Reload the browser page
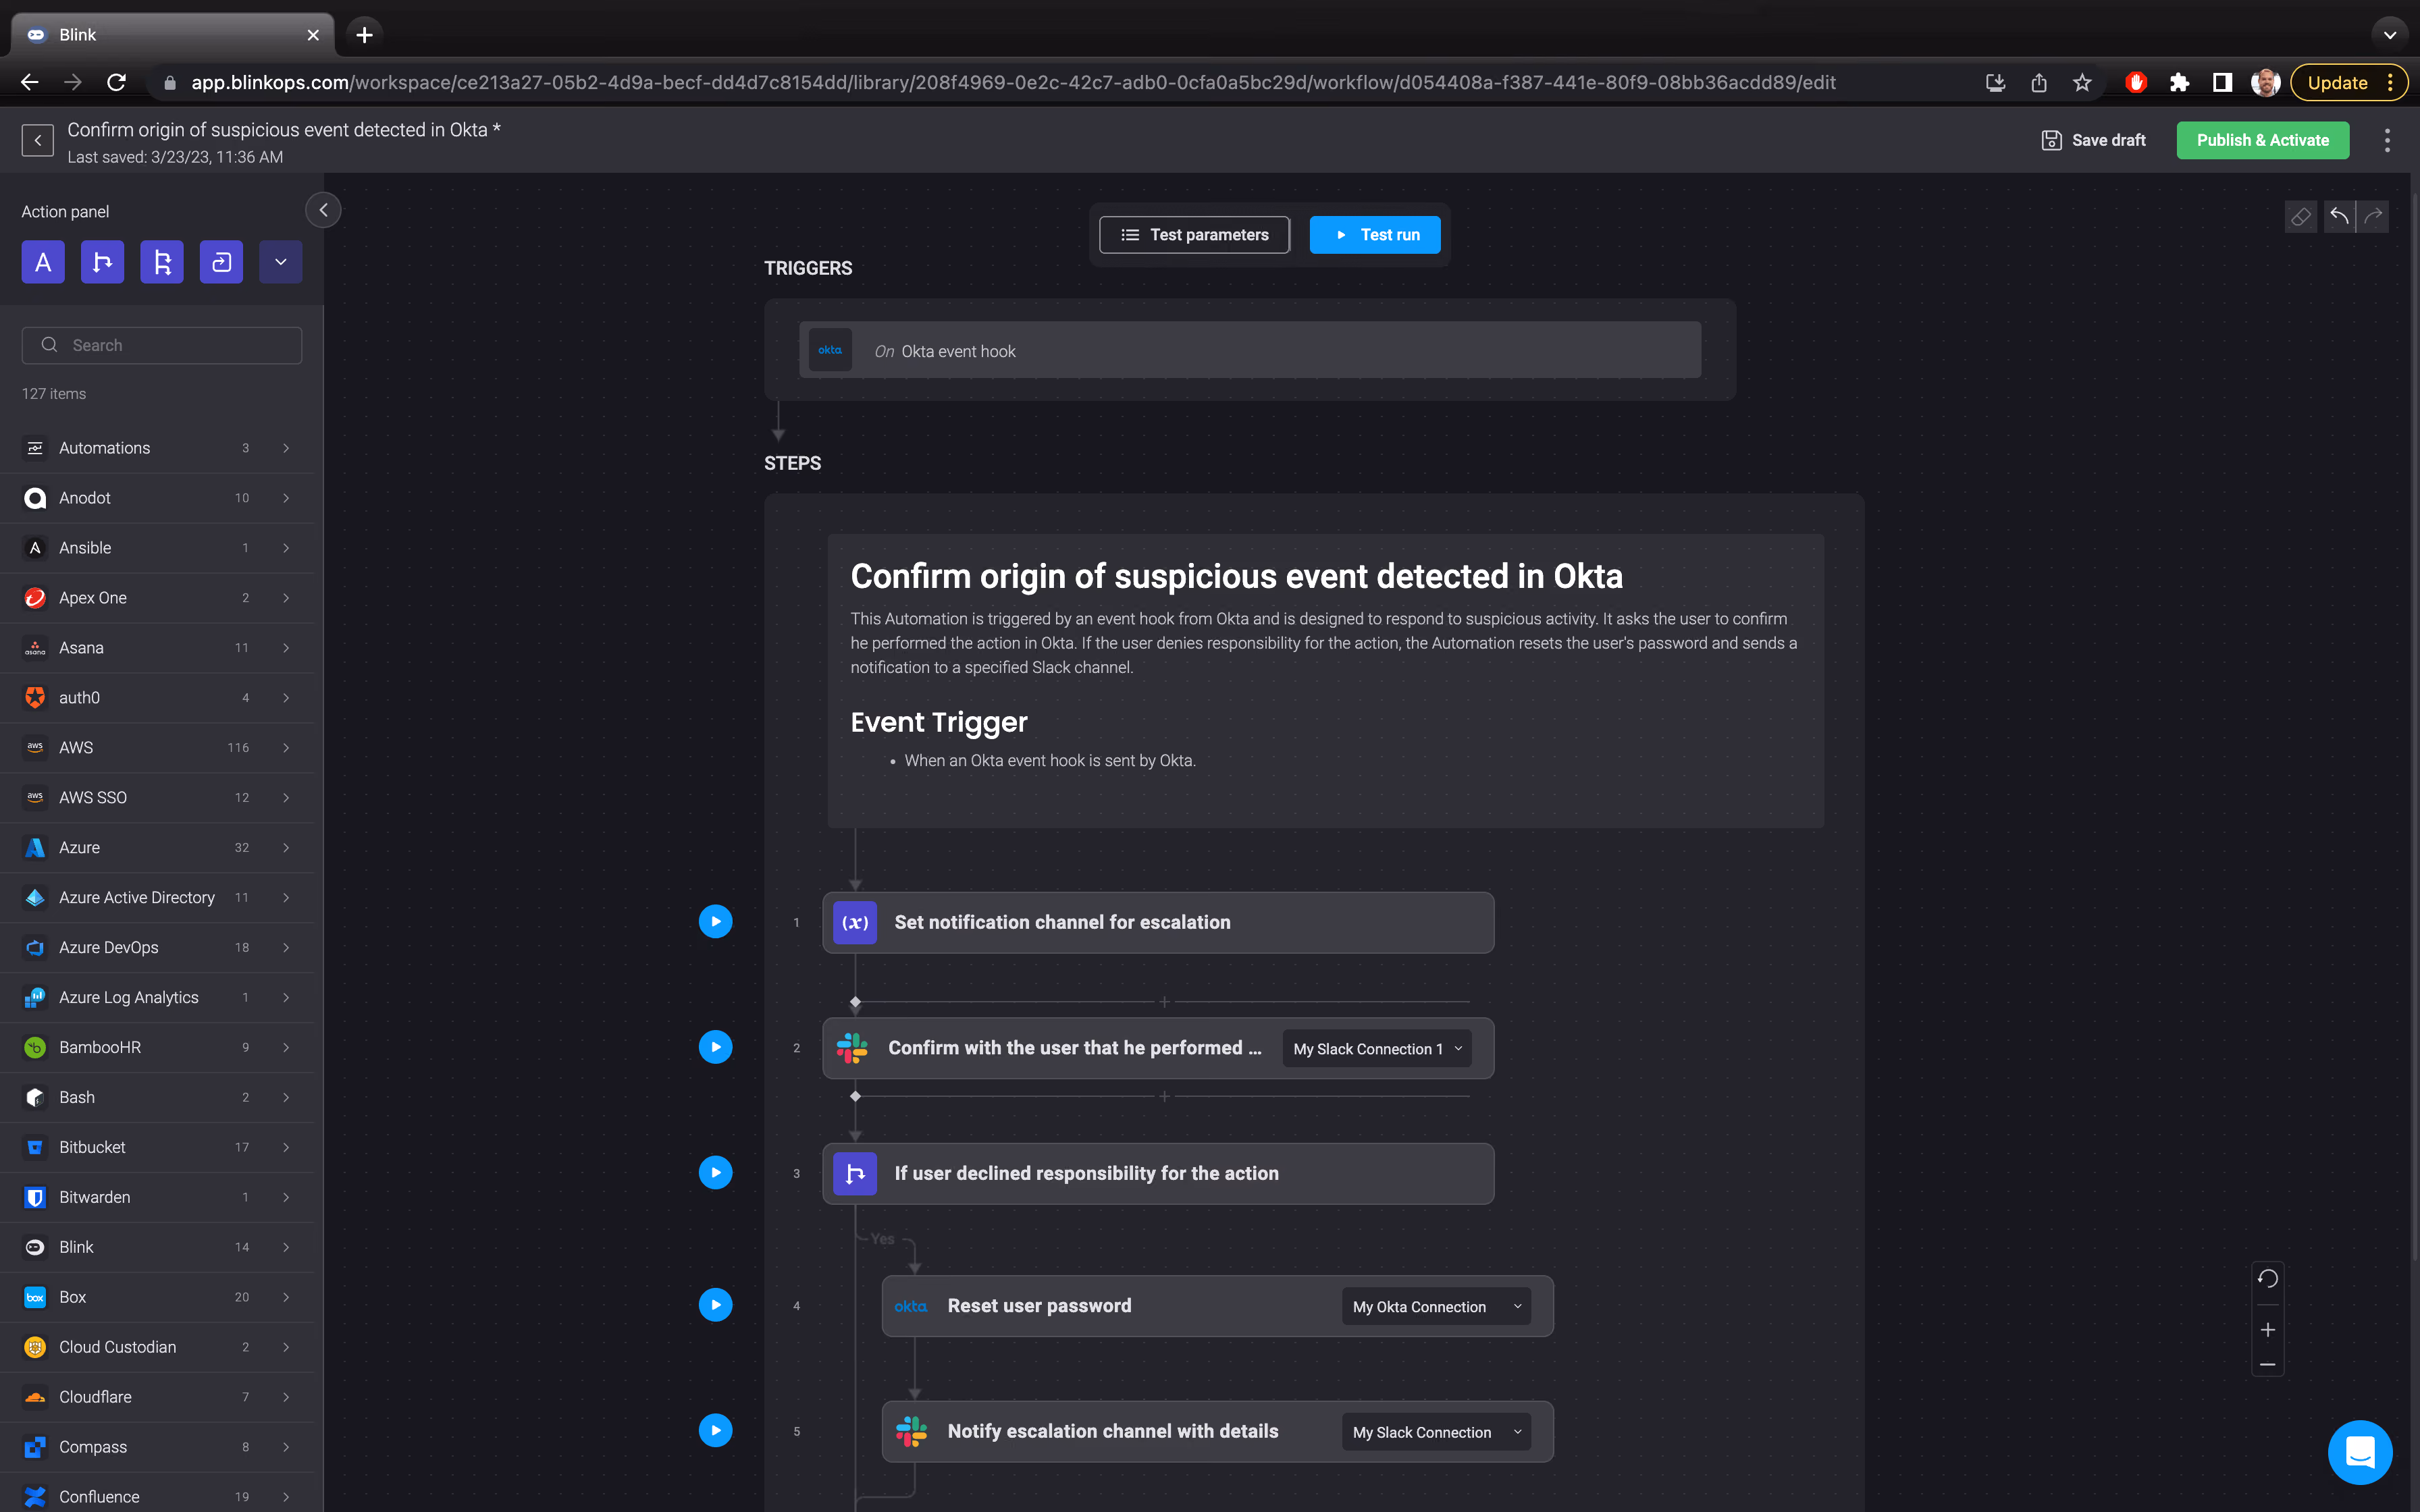The width and height of the screenshot is (2420, 1512). point(117,83)
